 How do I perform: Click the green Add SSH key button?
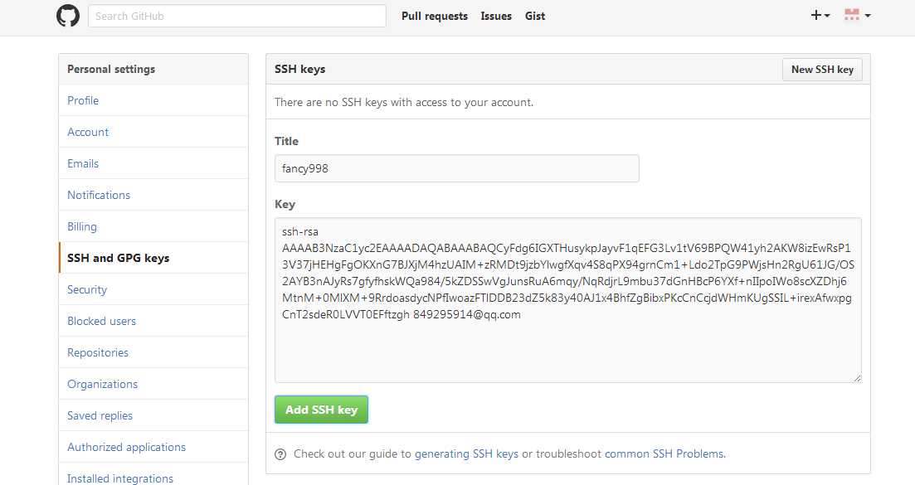321,410
